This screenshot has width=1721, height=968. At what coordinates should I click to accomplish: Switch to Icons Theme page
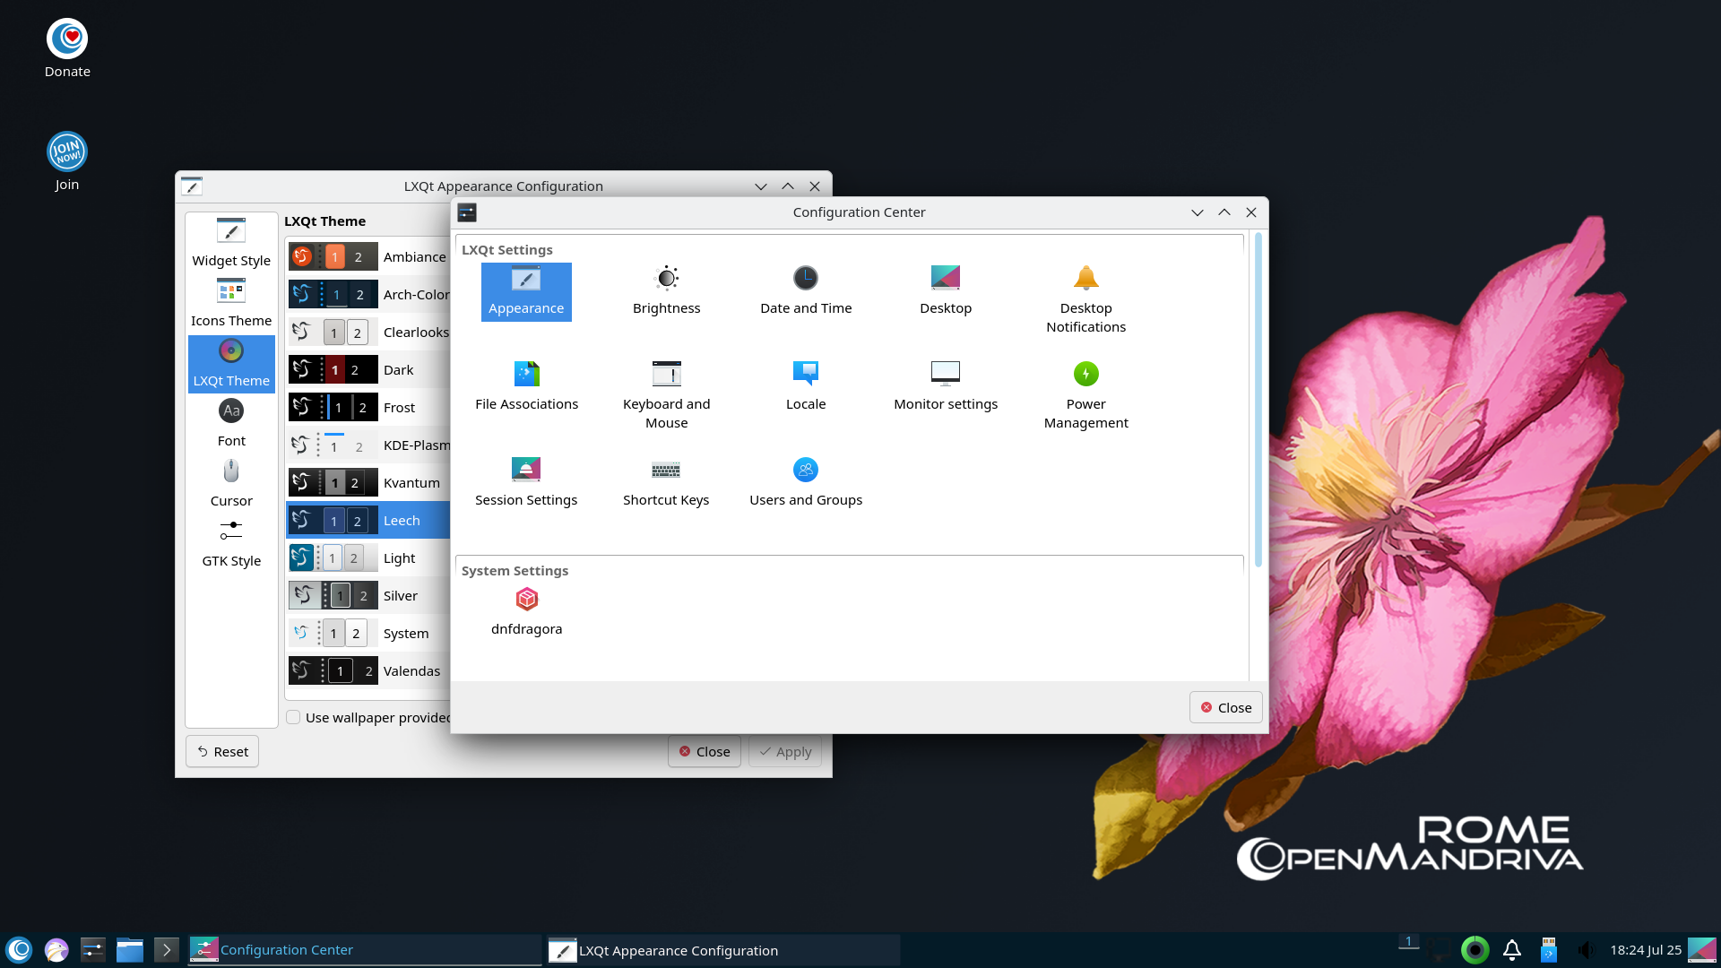pos(231,304)
